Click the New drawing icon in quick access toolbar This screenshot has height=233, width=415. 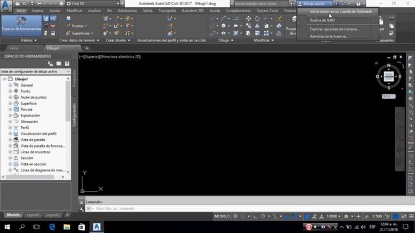[18, 4]
